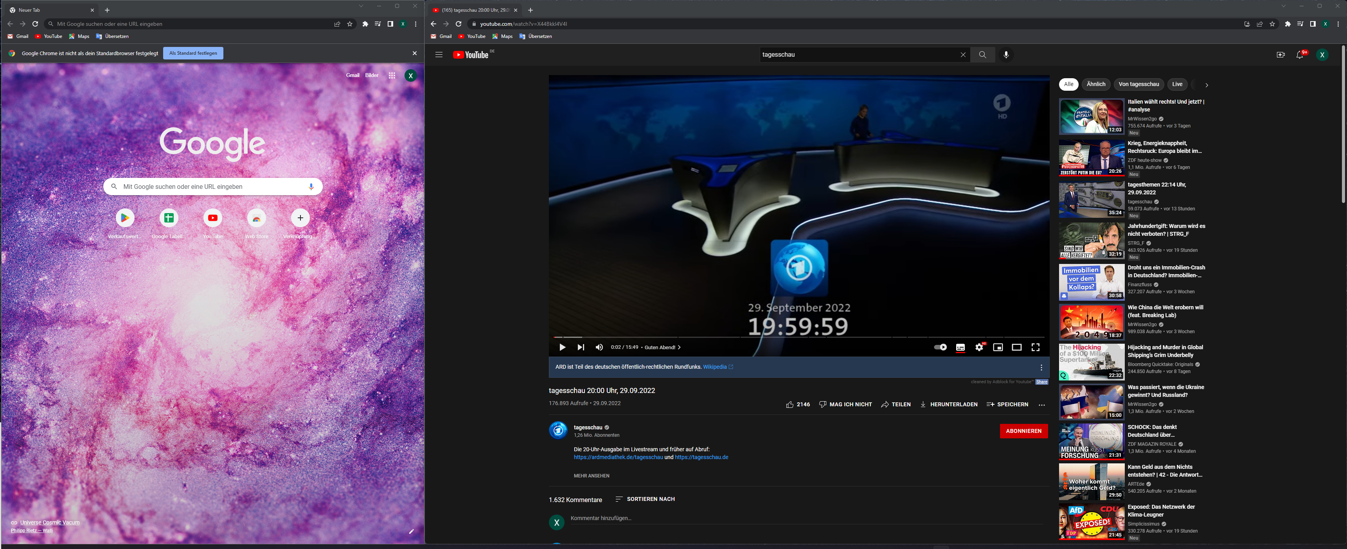Open the YouTube hamburger menu

coord(439,54)
